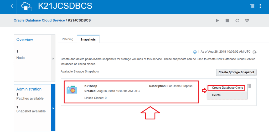Expand the Administration panel arrow
This screenshot has height=132, width=269.
pos(53,108)
